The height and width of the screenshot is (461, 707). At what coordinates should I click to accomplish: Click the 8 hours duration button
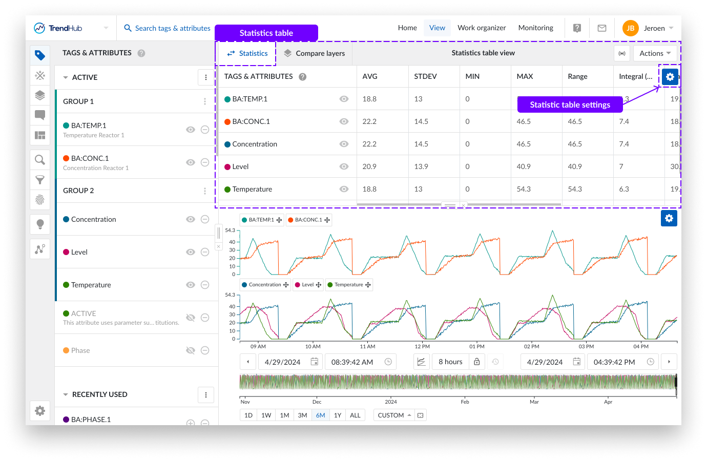tap(450, 362)
